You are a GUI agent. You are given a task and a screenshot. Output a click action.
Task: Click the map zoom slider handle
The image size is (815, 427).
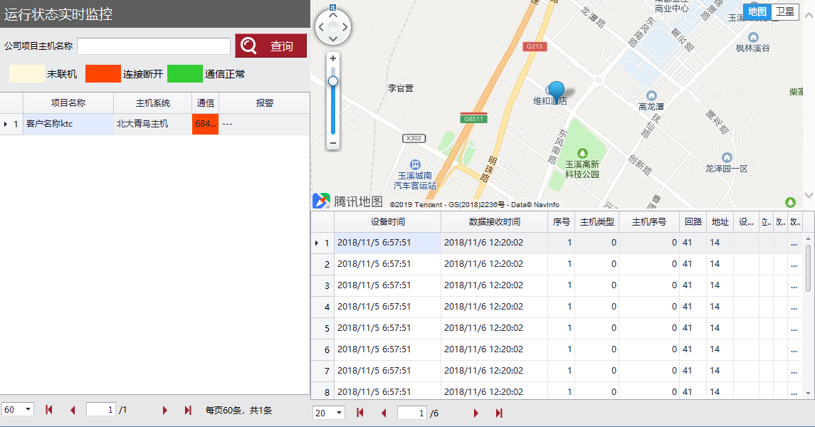(332, 81)
